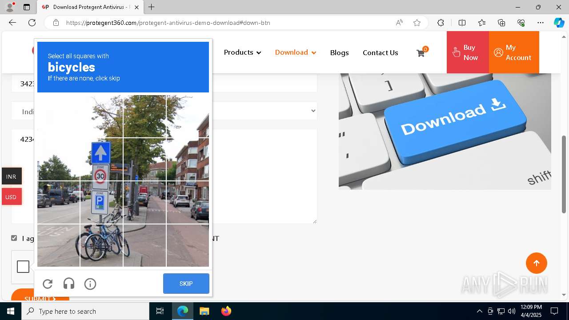View site information lock icon
The image size is (569, 320).
point(56,23)
